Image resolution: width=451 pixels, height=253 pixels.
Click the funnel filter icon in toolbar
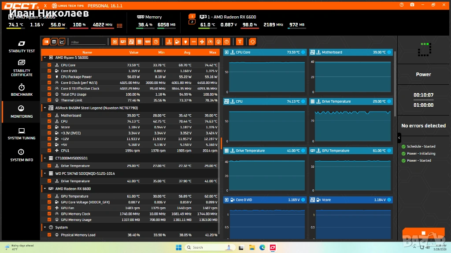click(x=240, y=42)
